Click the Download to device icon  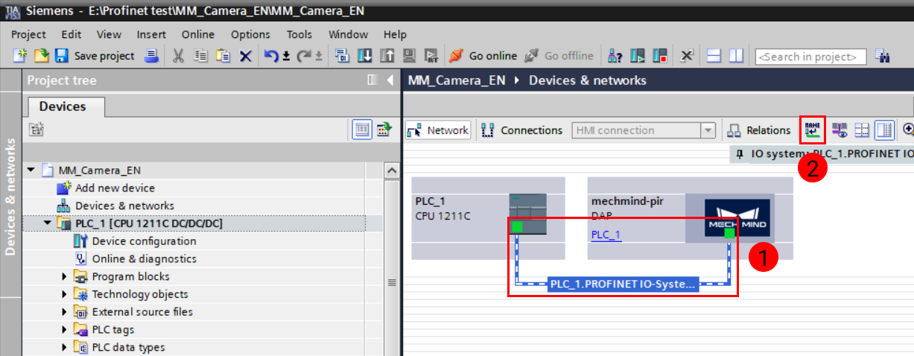[365, 56]
